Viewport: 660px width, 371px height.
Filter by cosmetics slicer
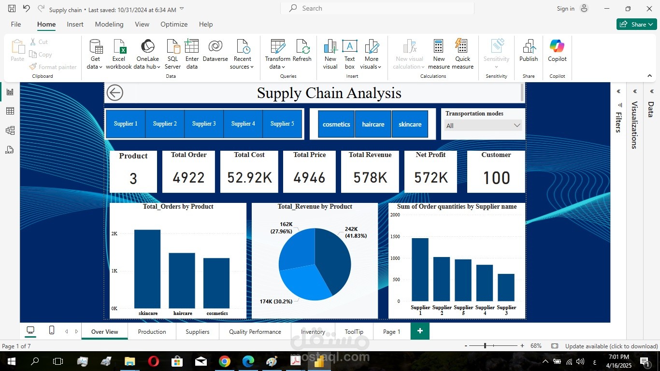coord(336,124)
